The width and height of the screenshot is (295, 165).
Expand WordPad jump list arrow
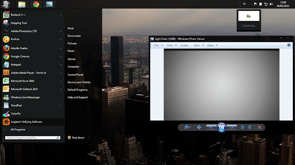61,106
